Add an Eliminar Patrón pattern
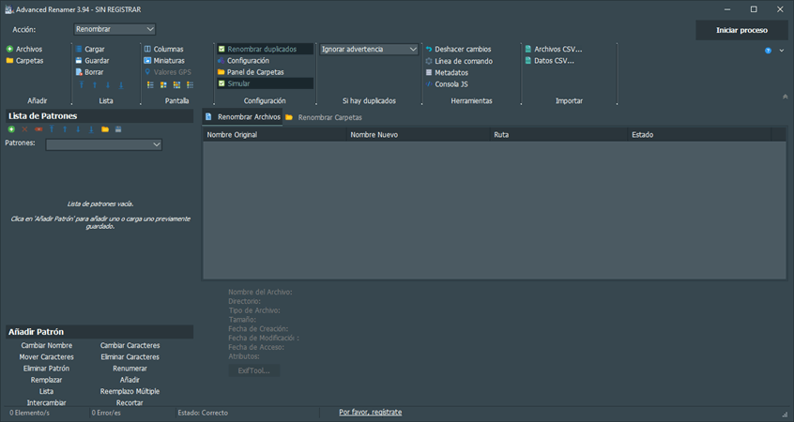 pyautogui.click(x=47, y=369)
